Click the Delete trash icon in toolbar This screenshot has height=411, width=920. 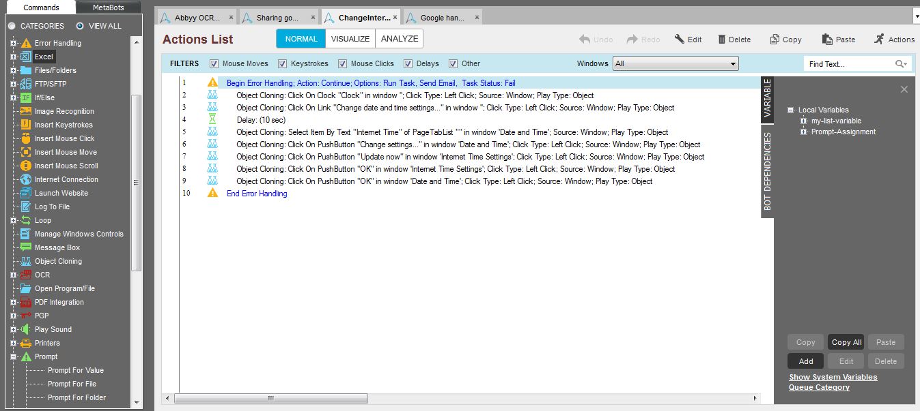[x=722, y=40]
